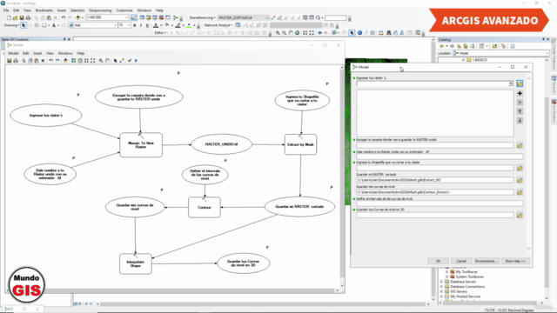Click the Dale nombre a tu Ráster unido field

440,156
